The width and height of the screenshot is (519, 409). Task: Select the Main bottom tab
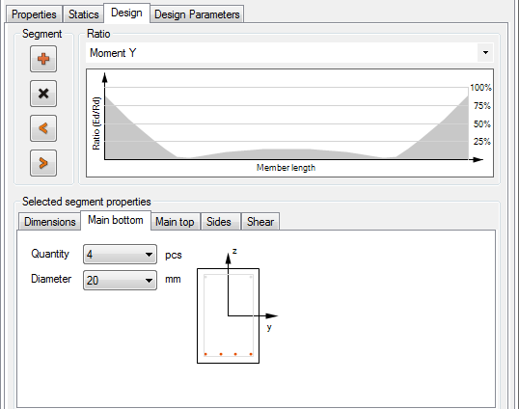116,220
